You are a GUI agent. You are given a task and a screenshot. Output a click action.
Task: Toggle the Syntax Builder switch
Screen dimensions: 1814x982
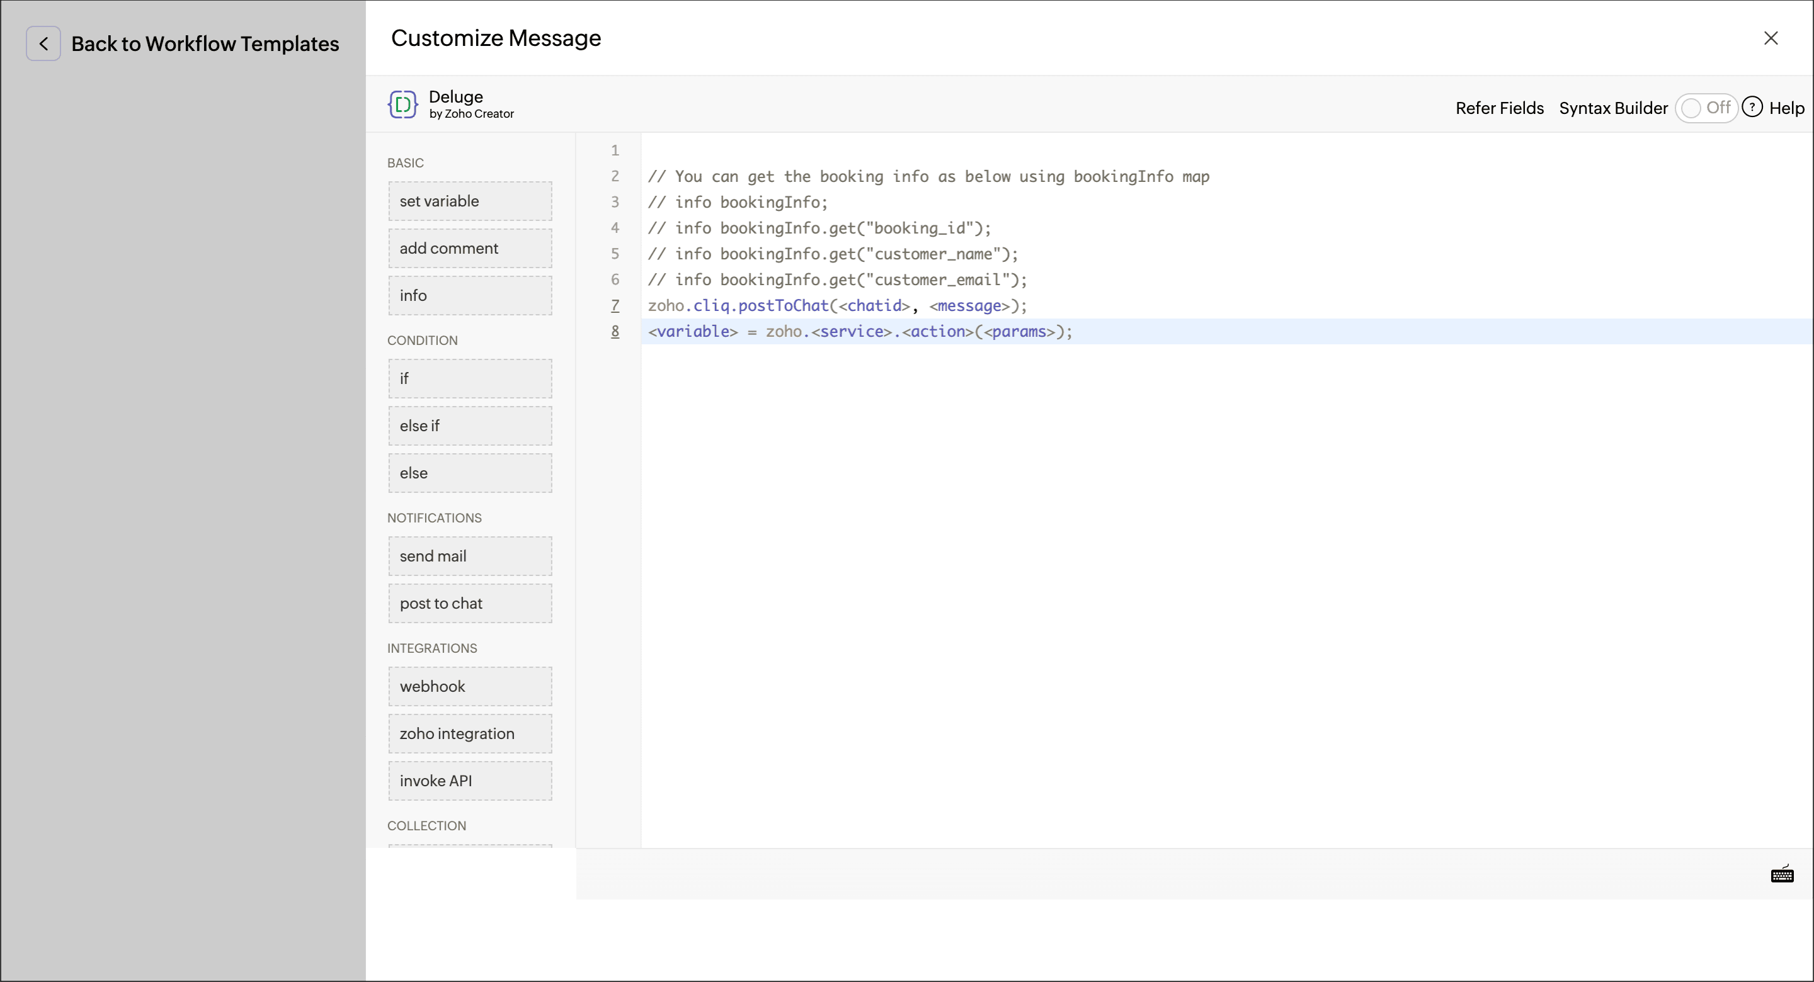pyautogui.click(x=1706, y=108)
